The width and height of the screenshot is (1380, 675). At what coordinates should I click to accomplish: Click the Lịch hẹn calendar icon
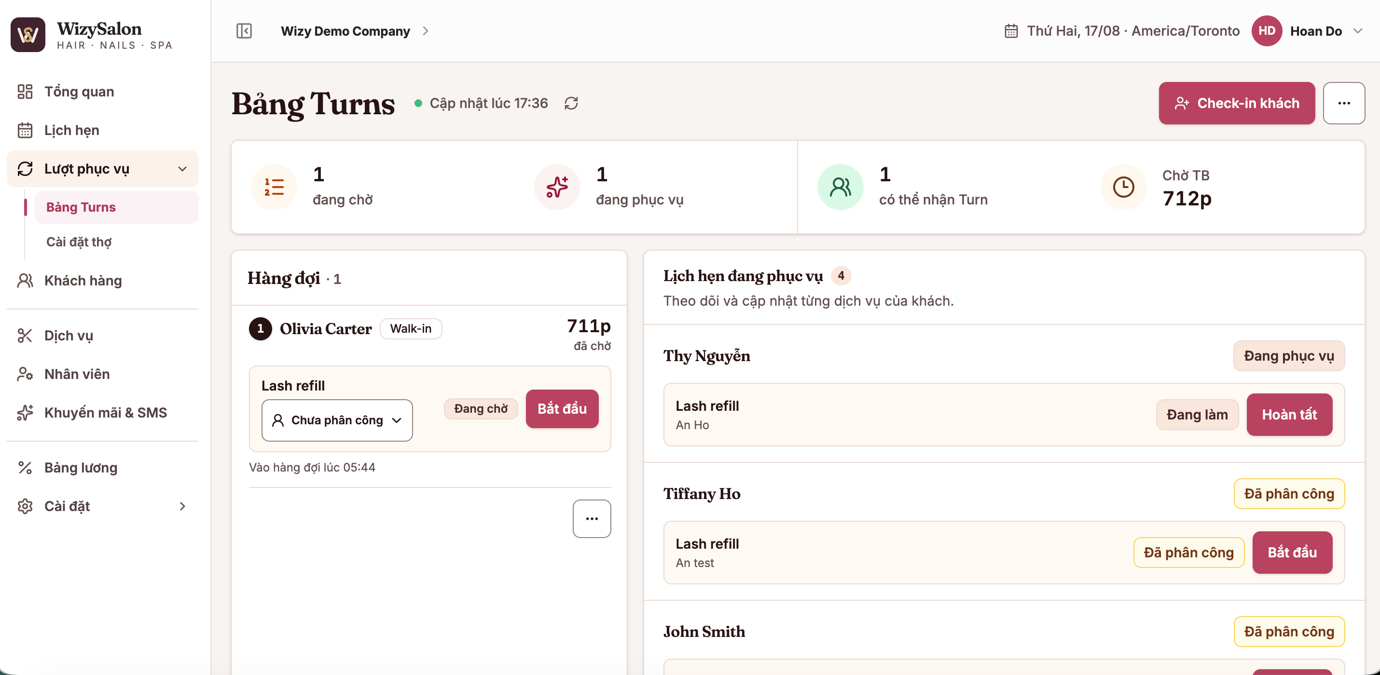(x=25, y=130)
